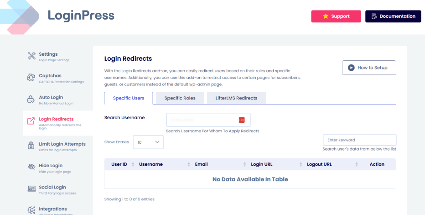The height and width of the screenshot is (215, 425).
Task: Click the Captchas icon in sidebar
Action: point(31,78)
